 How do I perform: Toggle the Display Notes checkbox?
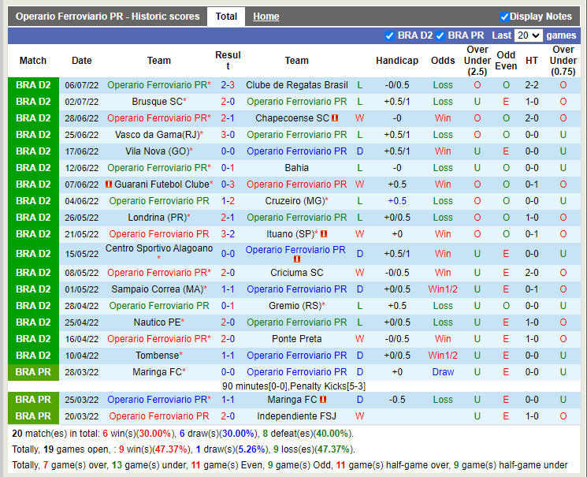[x=504, y=17]
